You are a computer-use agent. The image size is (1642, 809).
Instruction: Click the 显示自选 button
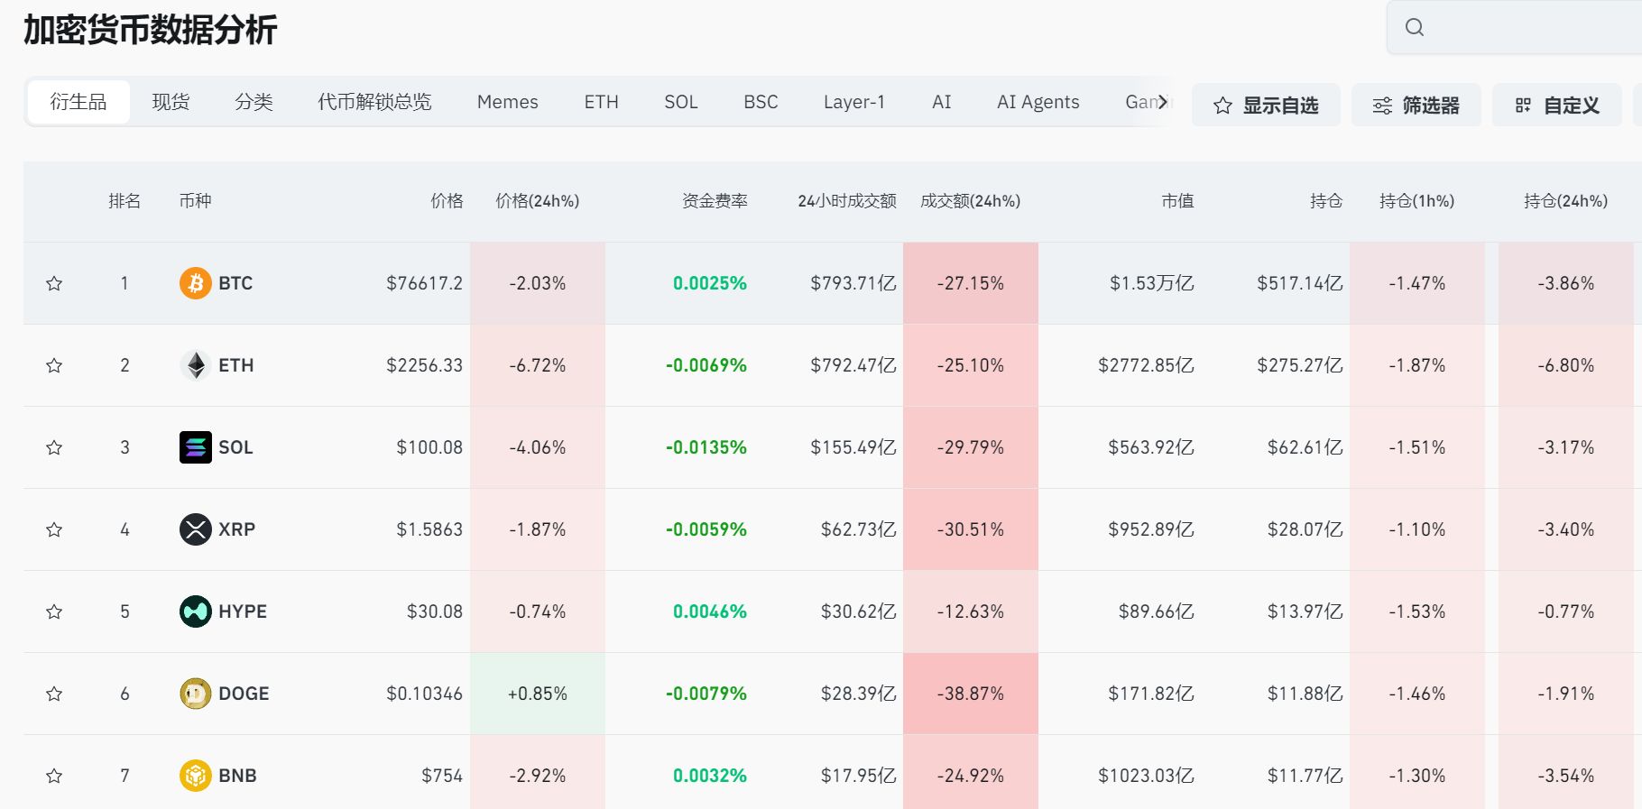point(1266,106)
